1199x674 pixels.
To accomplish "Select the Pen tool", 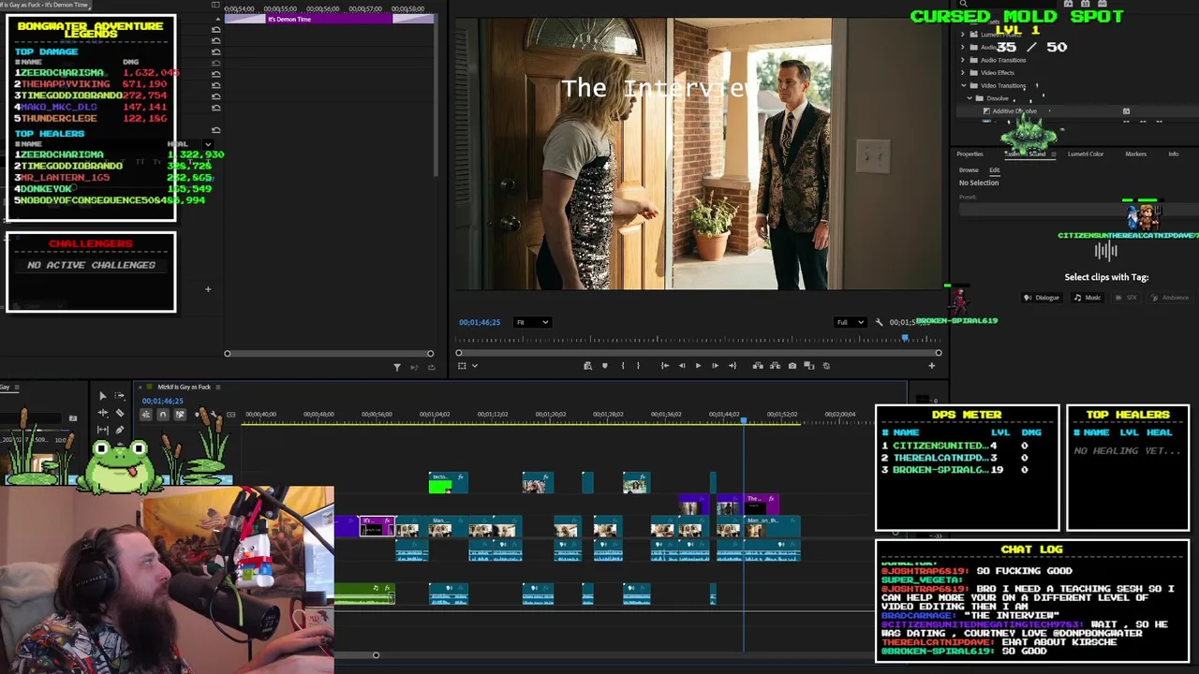I will click(x=120, y=430).
